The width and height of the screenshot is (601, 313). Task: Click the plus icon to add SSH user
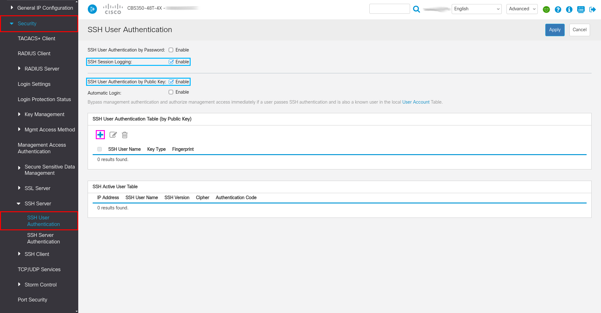[100, 135]
